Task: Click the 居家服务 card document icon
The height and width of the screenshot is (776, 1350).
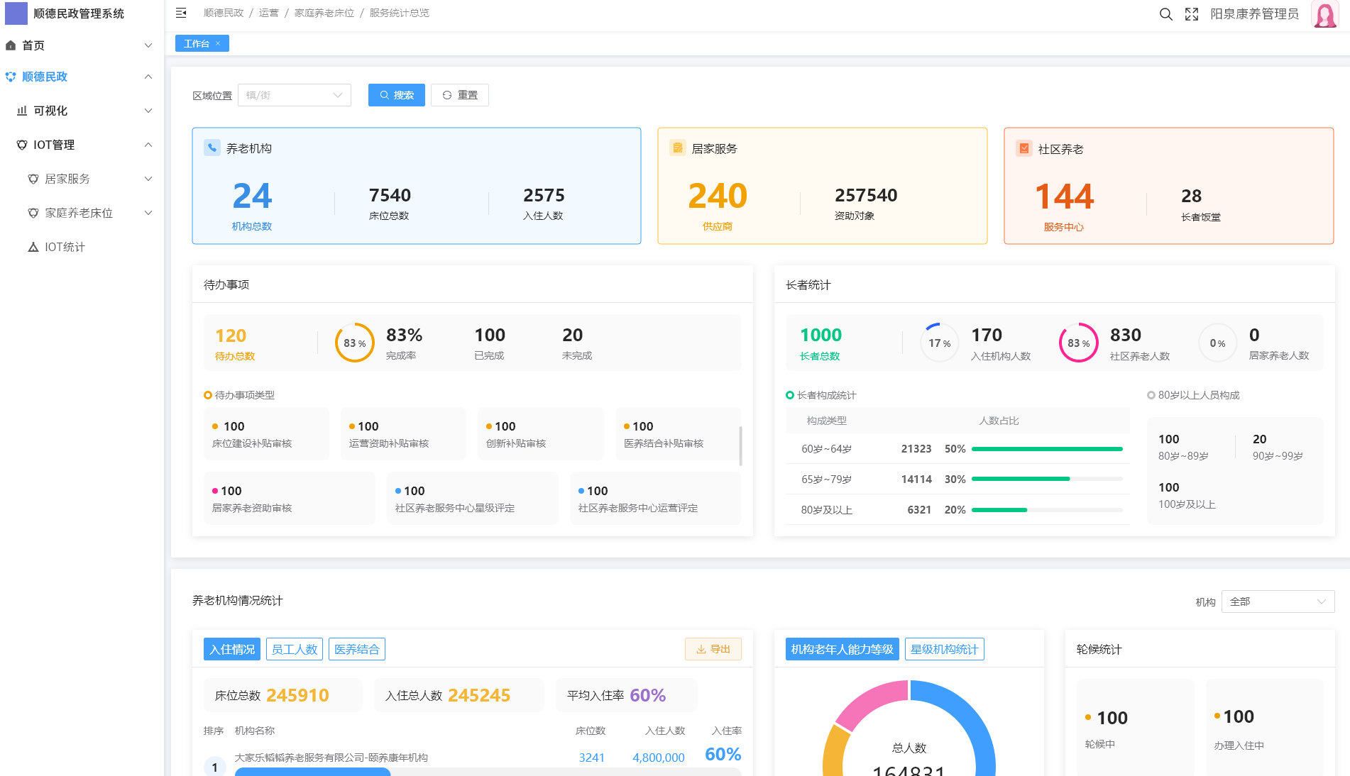Action: coord(678,148)
